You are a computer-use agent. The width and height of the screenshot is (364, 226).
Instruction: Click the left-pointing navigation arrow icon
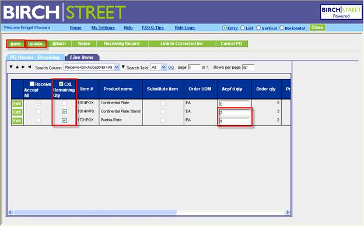(x=30, y=67)
